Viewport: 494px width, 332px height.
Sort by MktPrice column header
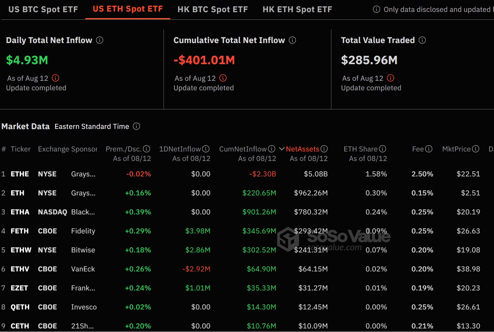pyautogui.click(x=456, y=149)
